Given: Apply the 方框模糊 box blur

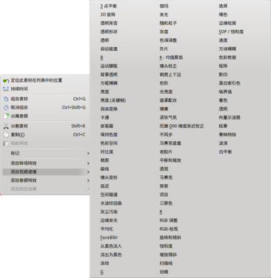Looking at the screenshot, I should point(109,83).
